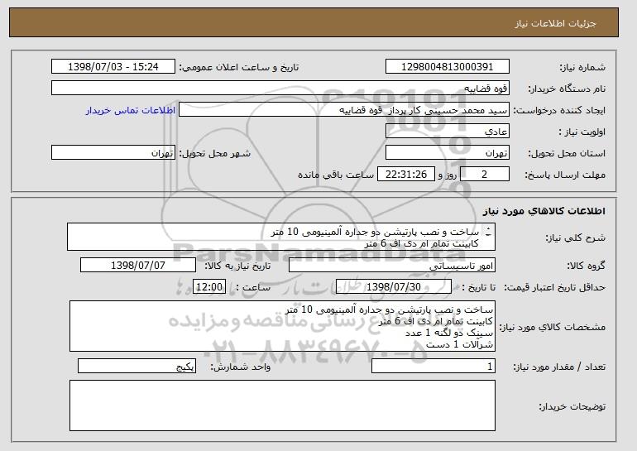637x451 pixels.
Task: Select the label گروه کالا
Action: [587, 266]
